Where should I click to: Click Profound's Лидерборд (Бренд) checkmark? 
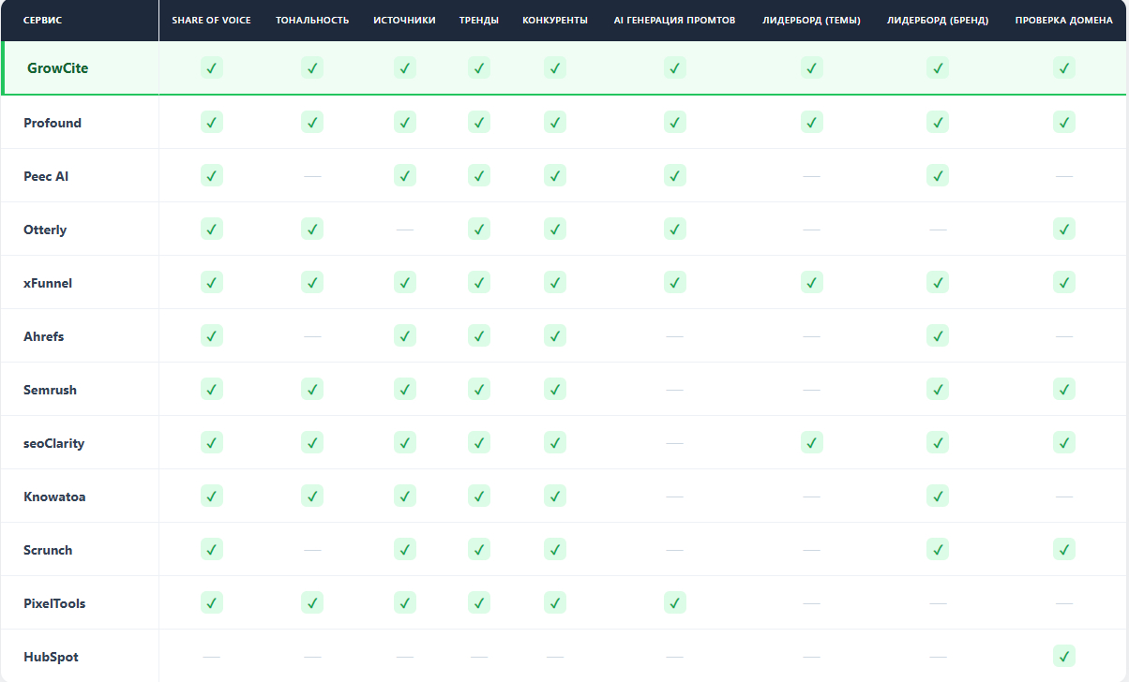pos(938,122)
